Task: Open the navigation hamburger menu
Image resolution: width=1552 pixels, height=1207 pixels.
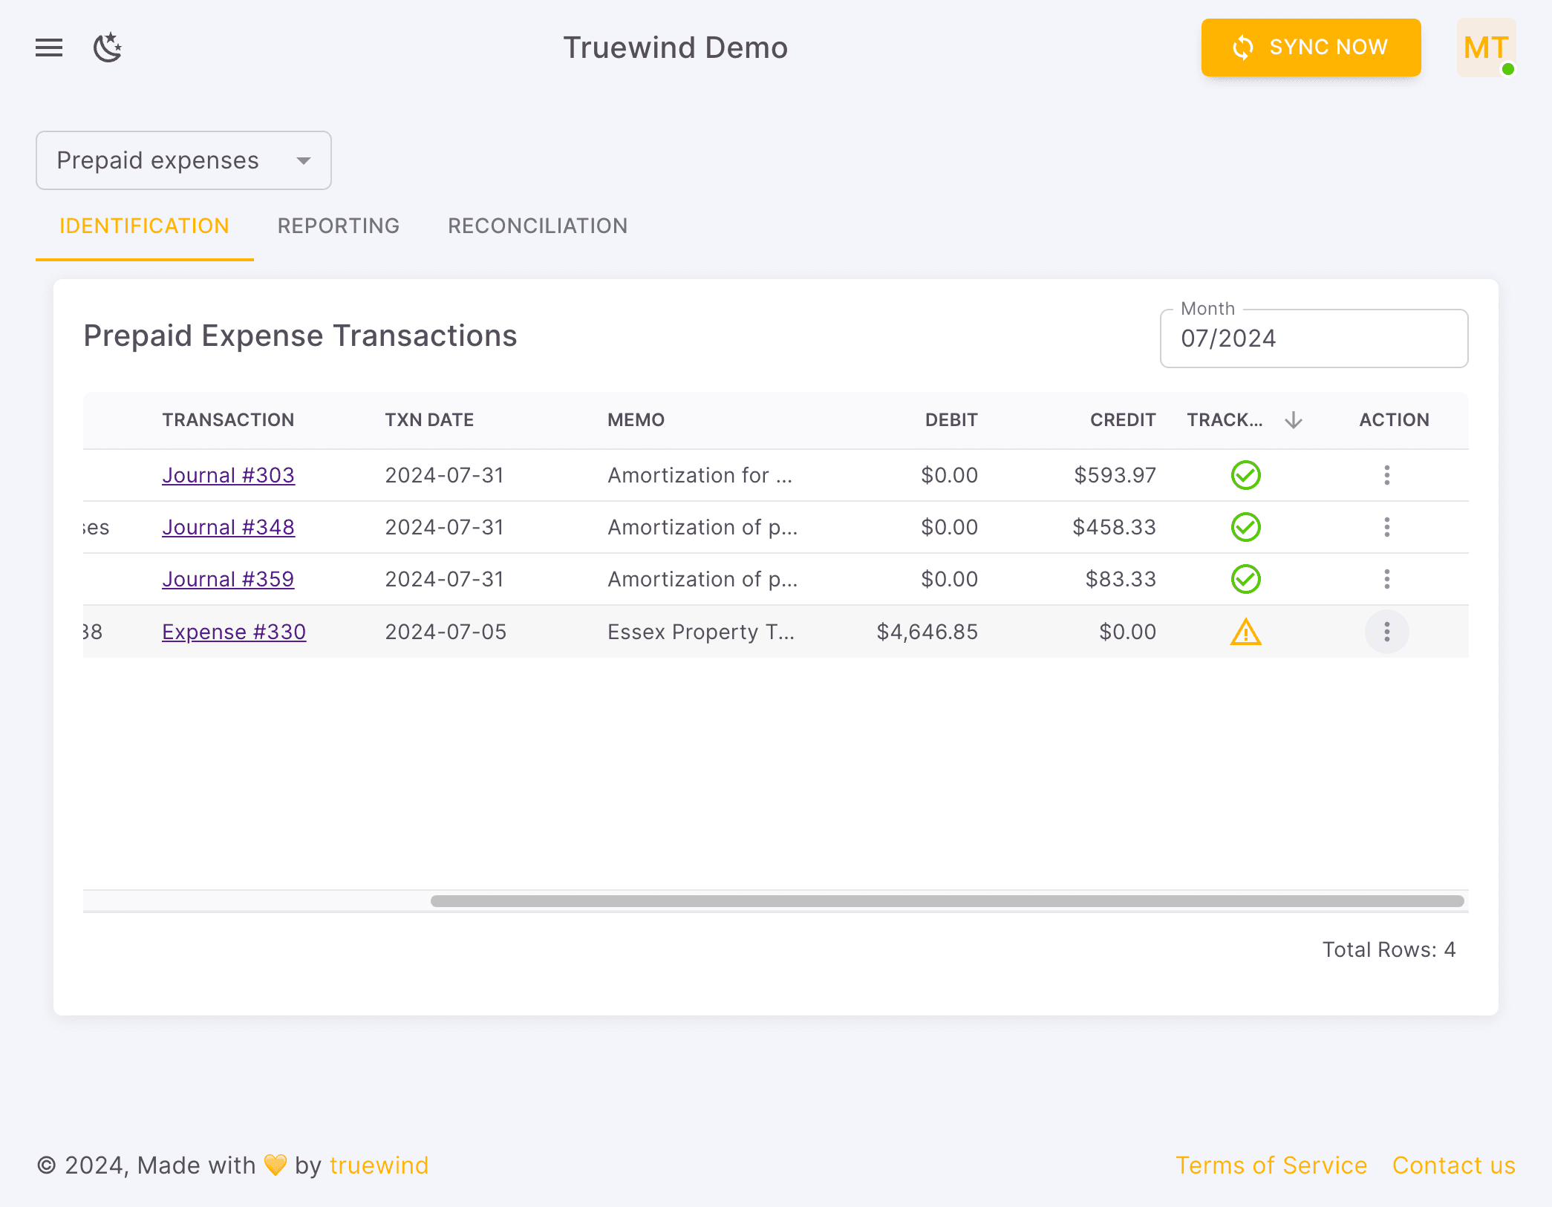Action: [48, 47]
